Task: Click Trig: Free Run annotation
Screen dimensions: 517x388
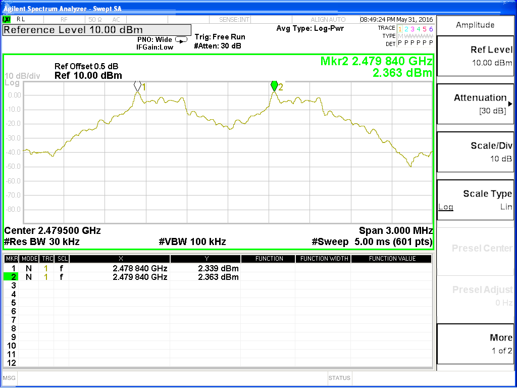Action: point(220,37)
